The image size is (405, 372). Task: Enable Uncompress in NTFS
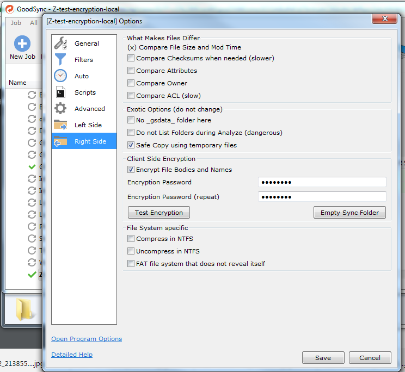[x=131, y=251]
